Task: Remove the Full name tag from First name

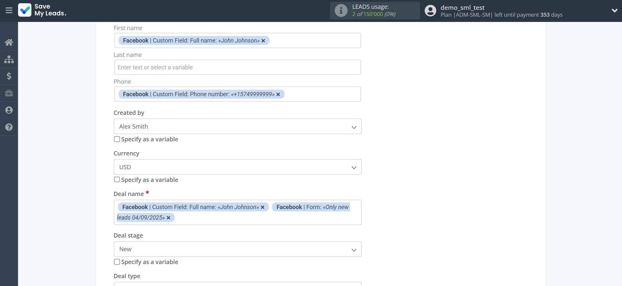Action: [263, 41]
